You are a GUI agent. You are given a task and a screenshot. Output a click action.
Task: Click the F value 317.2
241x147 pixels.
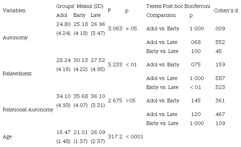(115, 137)
